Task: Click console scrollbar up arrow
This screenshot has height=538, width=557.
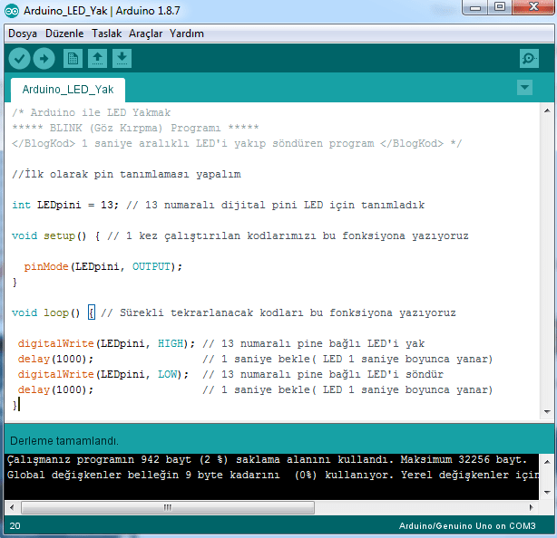Action: coord(547,462)
